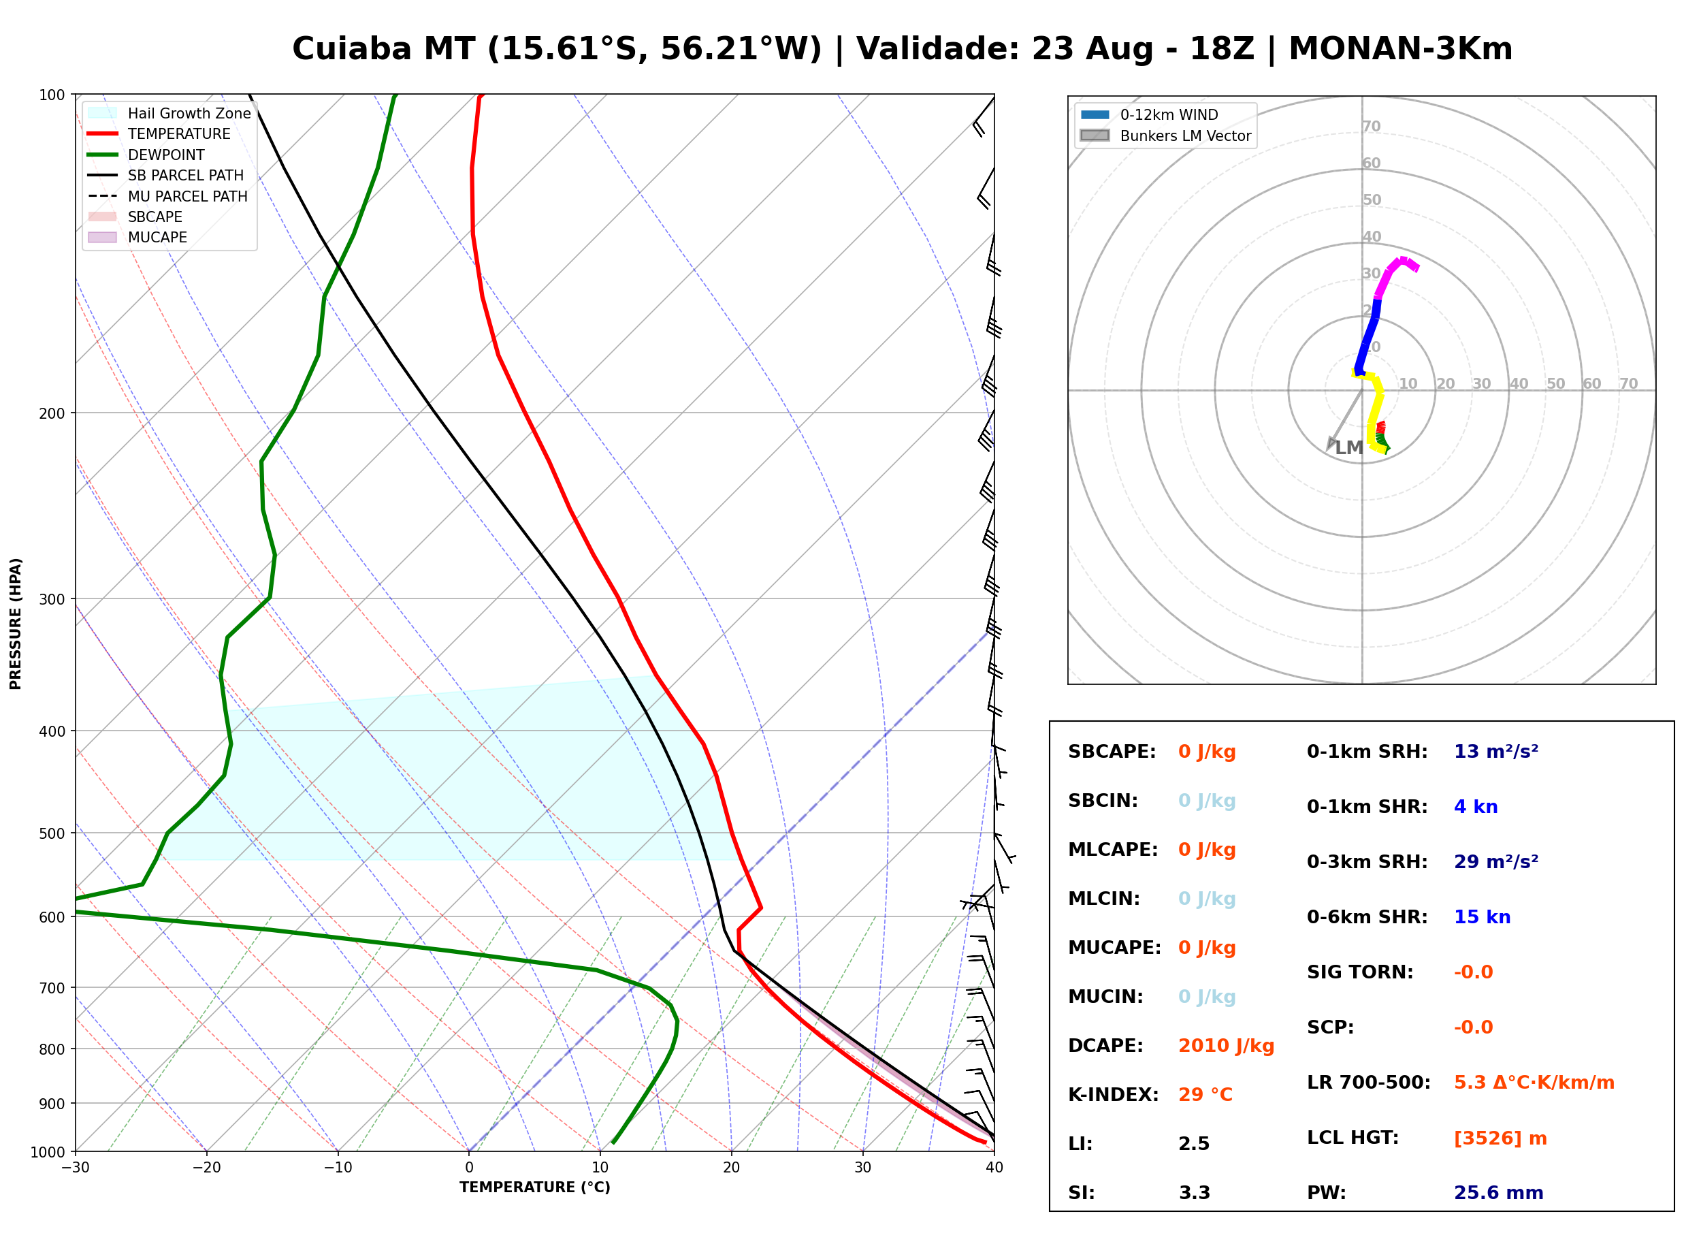Click the chart title Cuiaba MT
1684x1246 pixels.
click(384, 49)
